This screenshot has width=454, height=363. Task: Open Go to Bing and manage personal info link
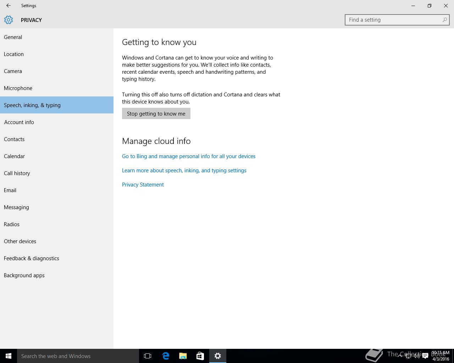[x=189, y=156]
